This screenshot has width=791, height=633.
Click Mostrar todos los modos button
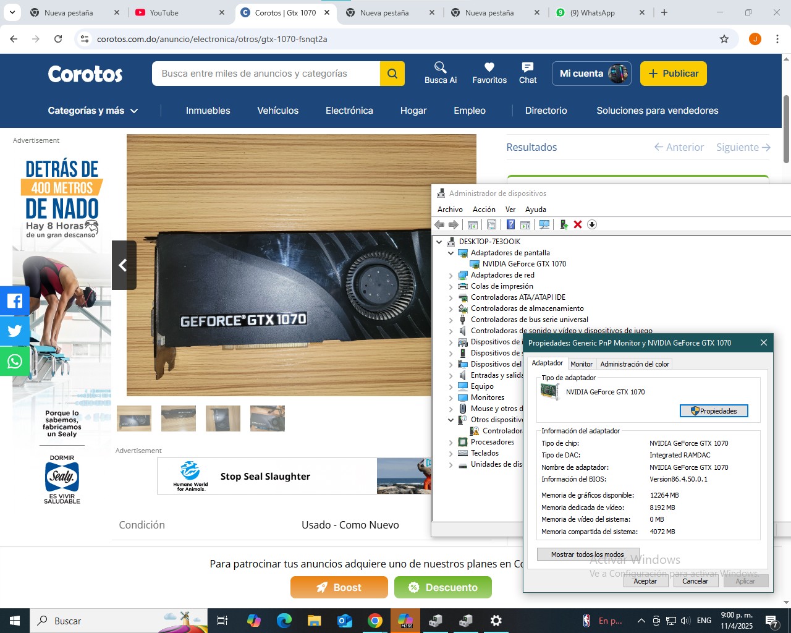click(588, 554)
